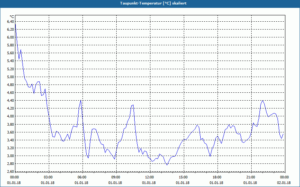Image resolution: width=300 pixels, height=187 pixels.
Task: Click the '5,40' y-axis value
Action: pyautogui.click(x=10, y=61)
